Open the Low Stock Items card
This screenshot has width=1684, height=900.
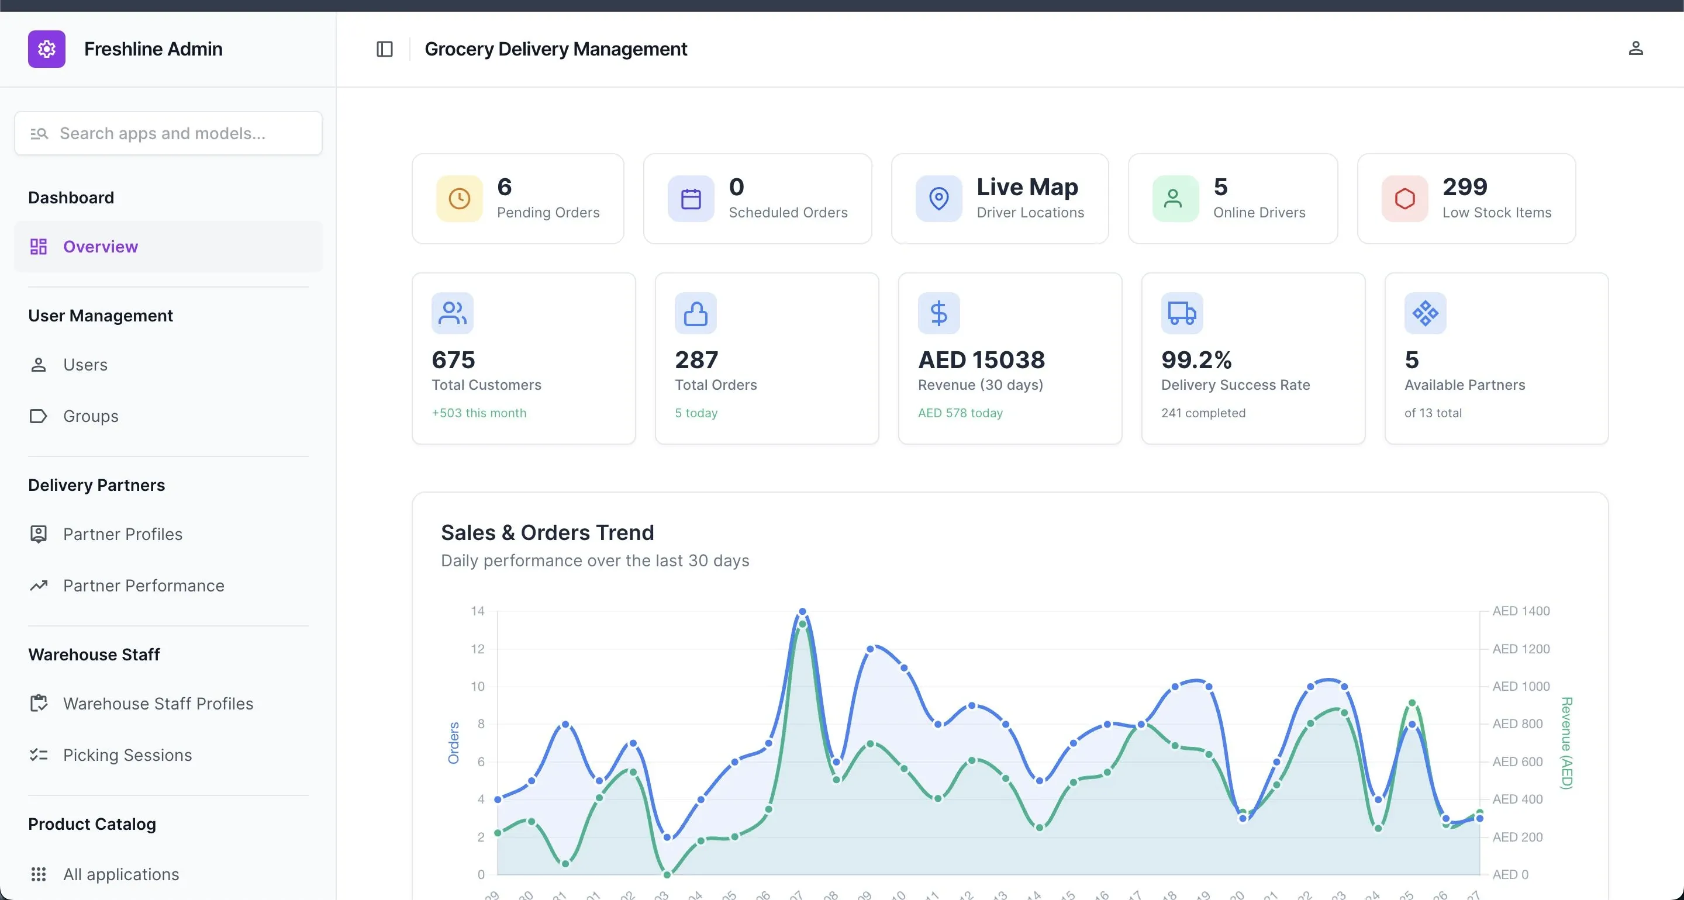(1466, 199)
